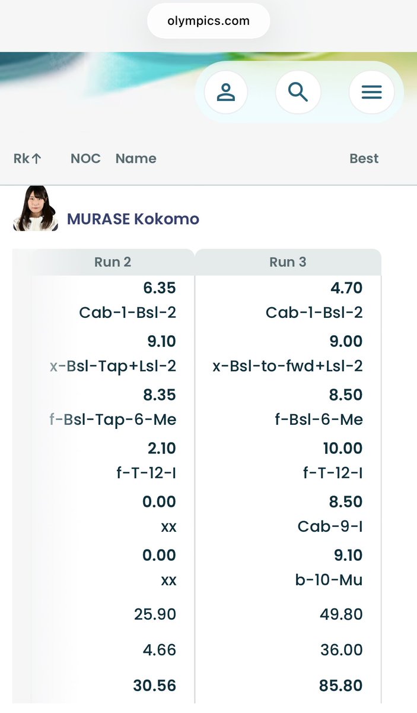Open MURASE Kokomo athlete link
The width and height of the screenshot is (417, 713).
tap(133, 219)
